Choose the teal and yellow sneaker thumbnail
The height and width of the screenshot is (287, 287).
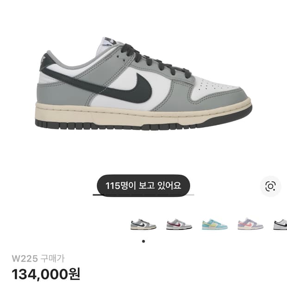(215, 224)
